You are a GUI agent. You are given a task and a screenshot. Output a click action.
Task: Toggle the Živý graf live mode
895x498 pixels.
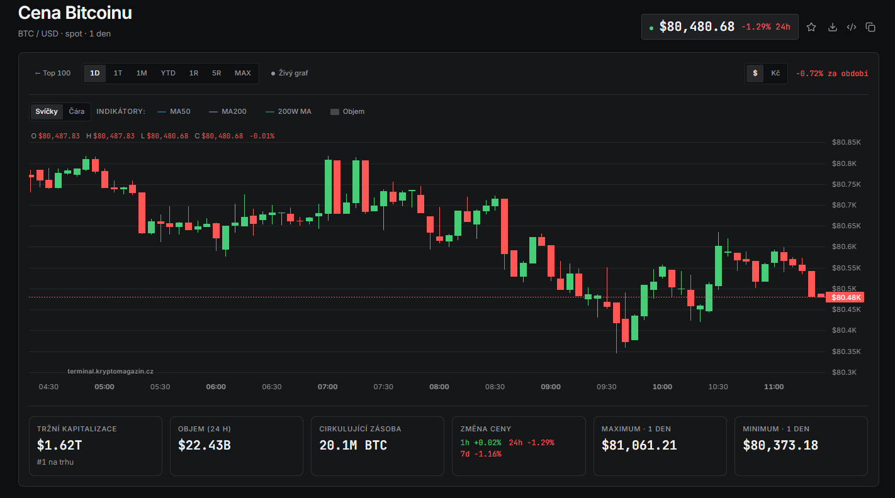click(290, 73)
